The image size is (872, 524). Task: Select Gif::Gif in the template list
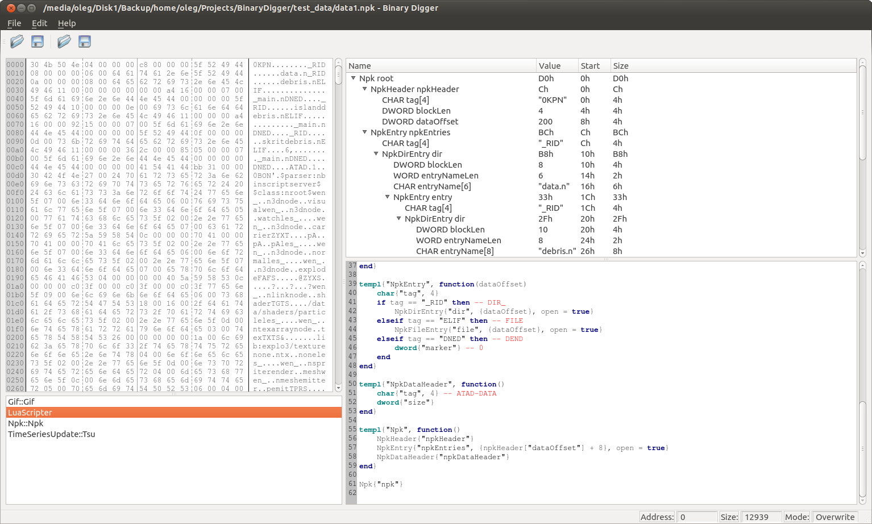tap(174, 402)
